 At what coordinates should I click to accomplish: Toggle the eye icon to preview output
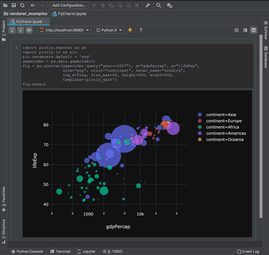[x=29, y=30]
